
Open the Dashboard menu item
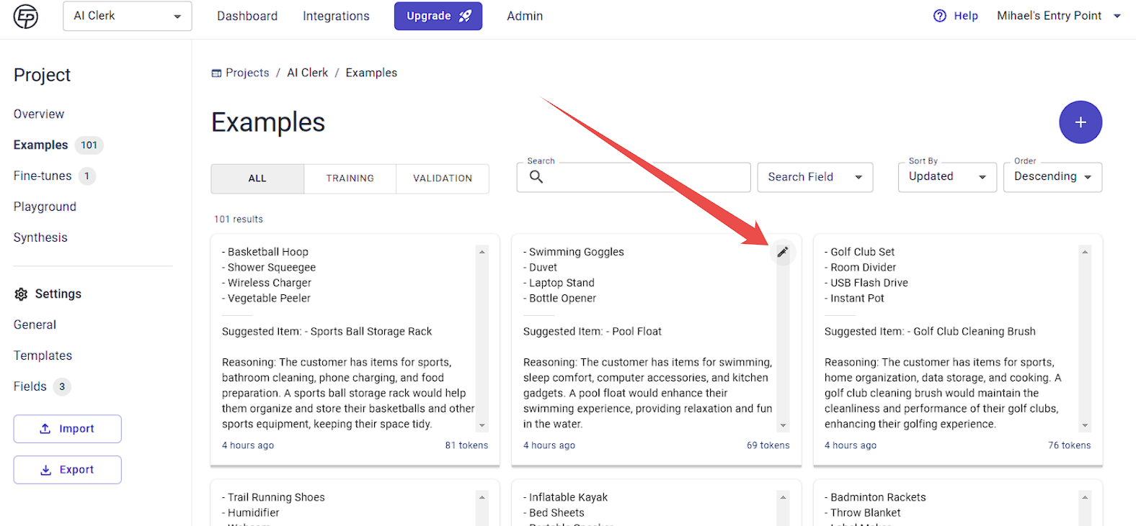click(x=247, y=16)
